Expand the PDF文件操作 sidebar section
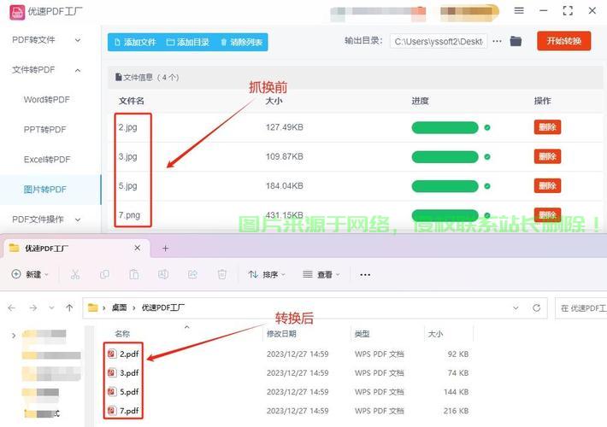Viewport: 607px width, 427px height. coord(46,219)
